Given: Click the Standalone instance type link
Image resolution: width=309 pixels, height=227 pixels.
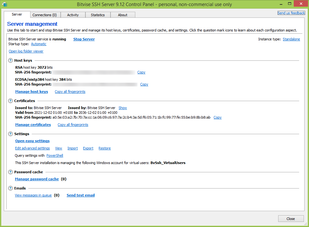Looking at the screenshot, I should 291,39.
